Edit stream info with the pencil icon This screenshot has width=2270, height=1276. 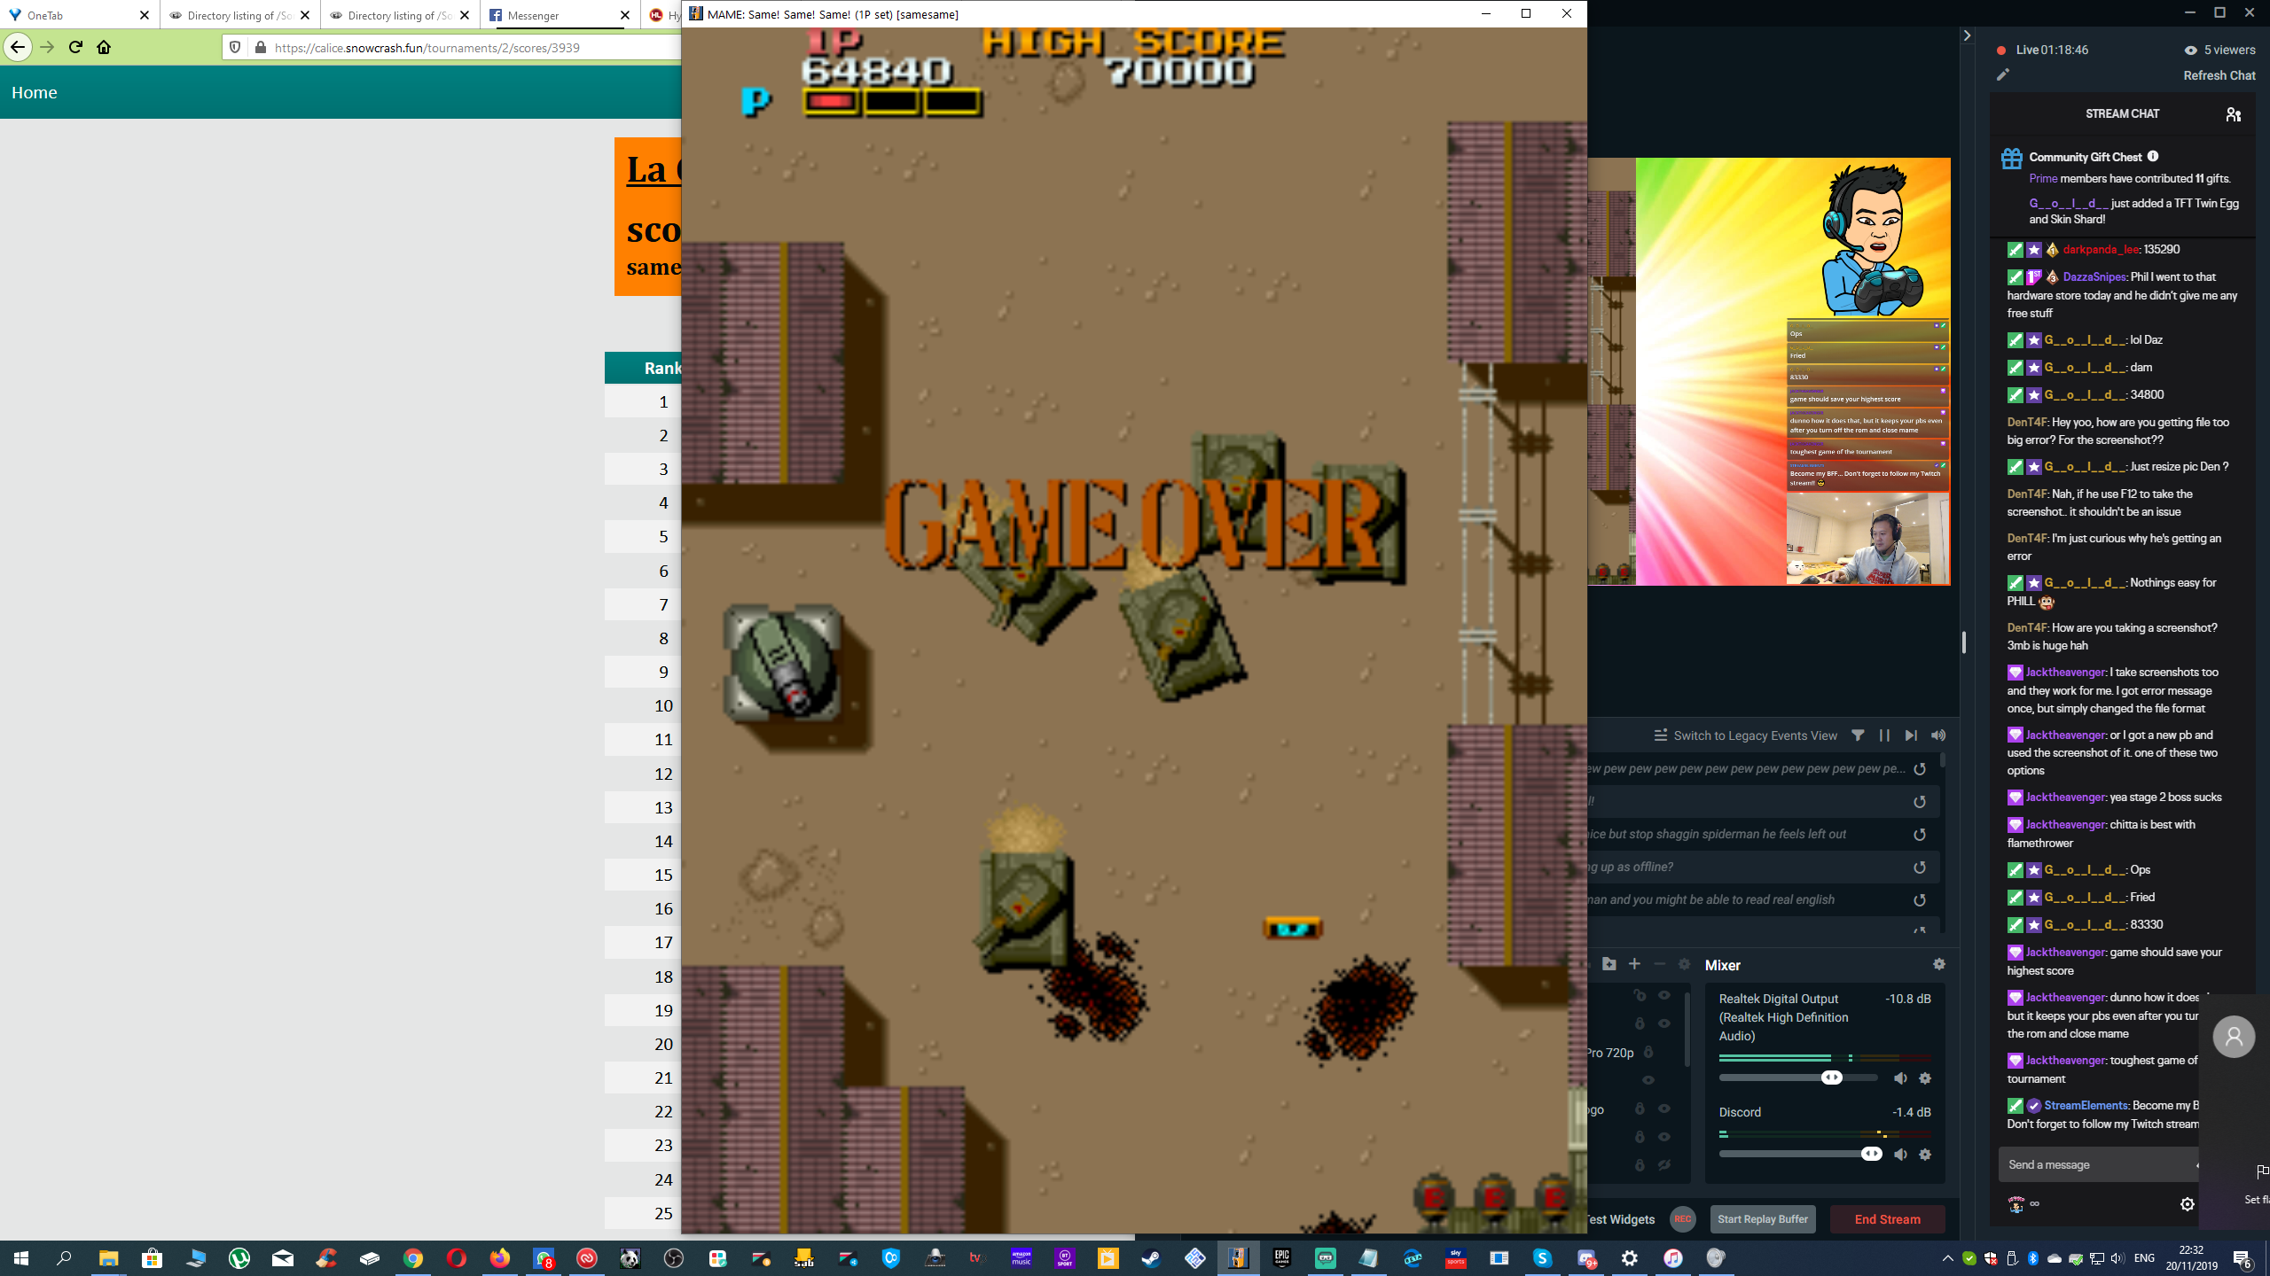coord(2002,75)
